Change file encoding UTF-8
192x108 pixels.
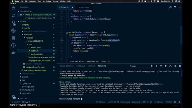pos(145,102)
